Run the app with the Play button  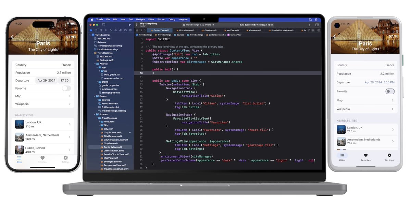tap(130, 25)
